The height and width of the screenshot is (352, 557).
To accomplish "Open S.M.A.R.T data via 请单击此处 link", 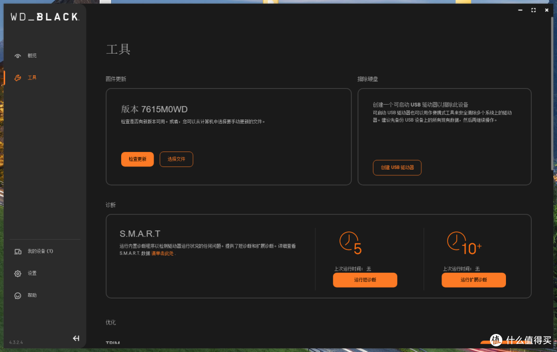I will click(x=162, y=254).
